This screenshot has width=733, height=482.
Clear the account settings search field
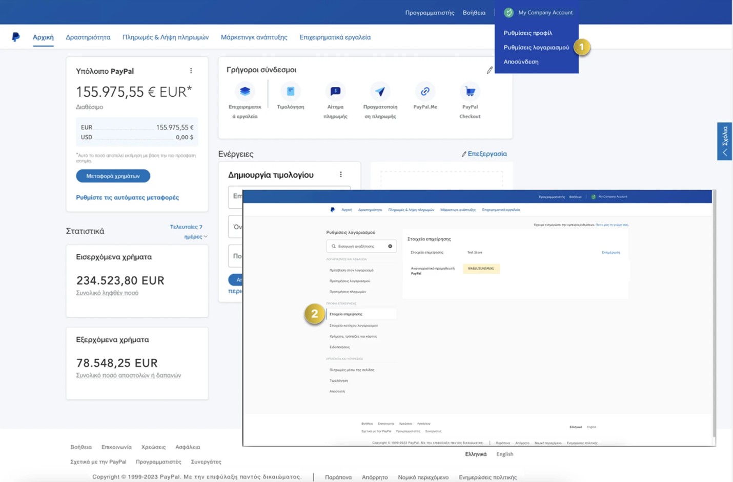tap(390, 246)
